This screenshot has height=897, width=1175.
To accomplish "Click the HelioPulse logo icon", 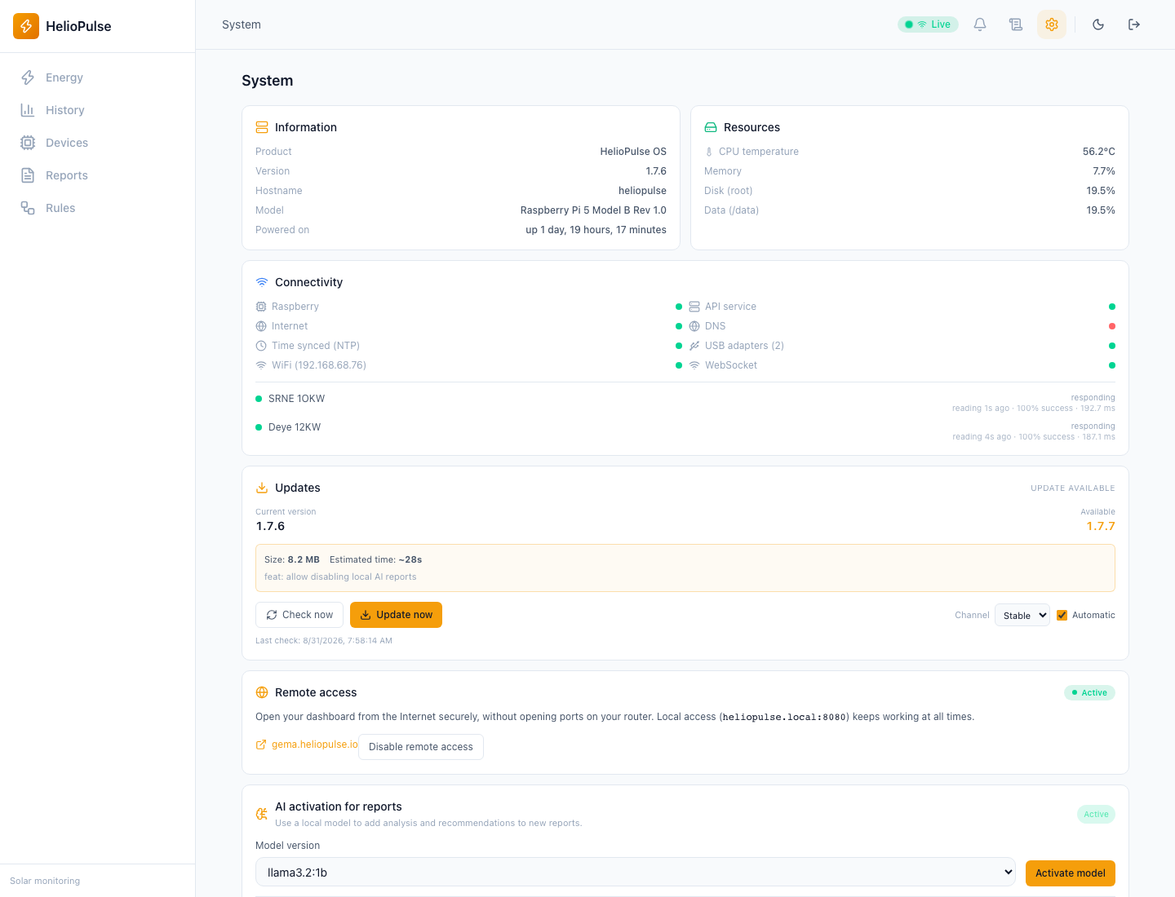I will (26, 26).
